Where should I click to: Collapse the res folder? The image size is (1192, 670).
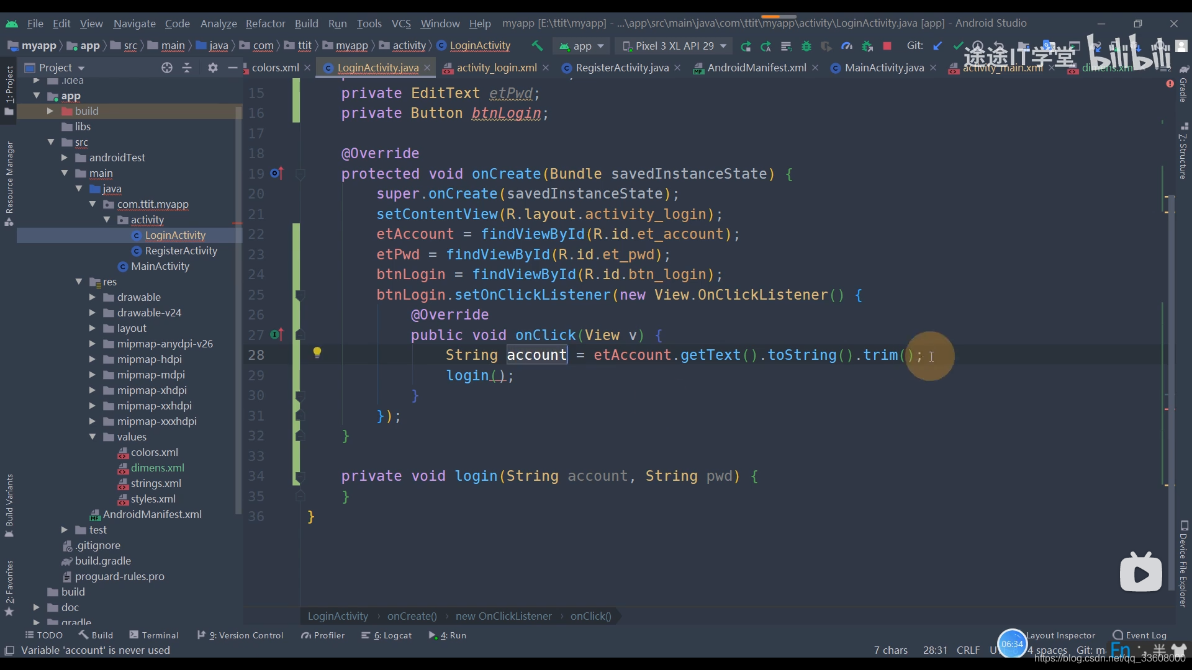[x=79, y=282]
